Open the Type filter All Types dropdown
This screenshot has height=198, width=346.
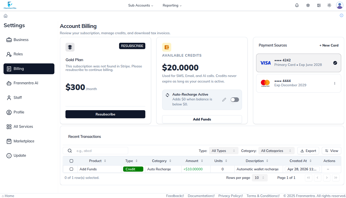pos(224,151)
